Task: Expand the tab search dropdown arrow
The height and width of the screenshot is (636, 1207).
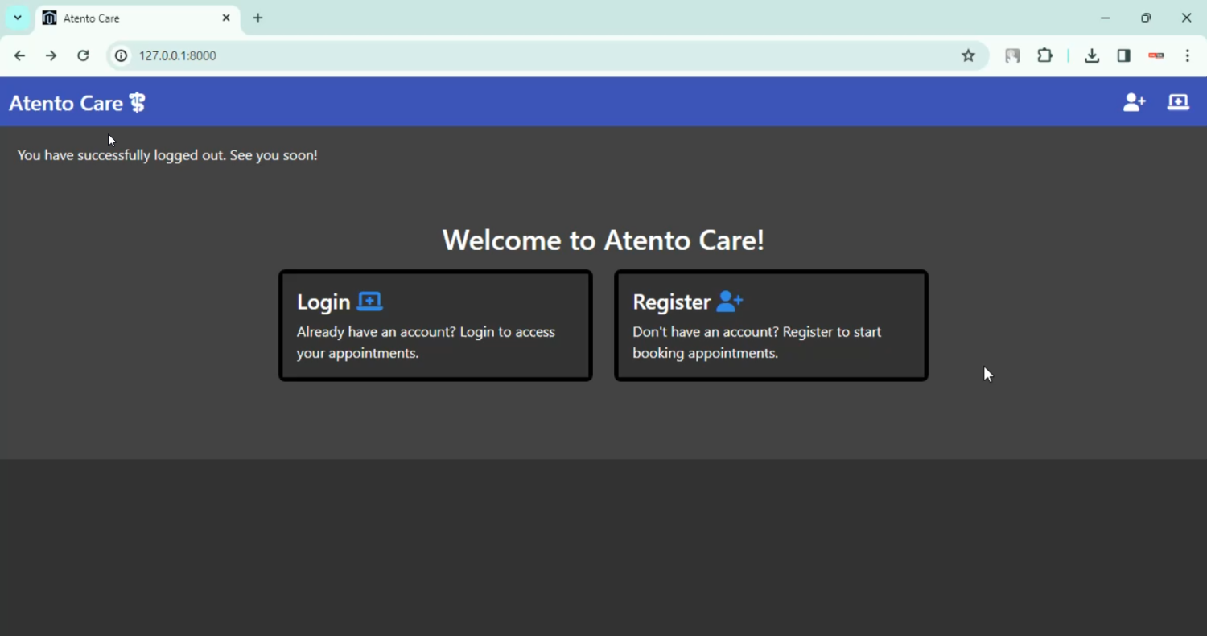Action: pos(18,18)
